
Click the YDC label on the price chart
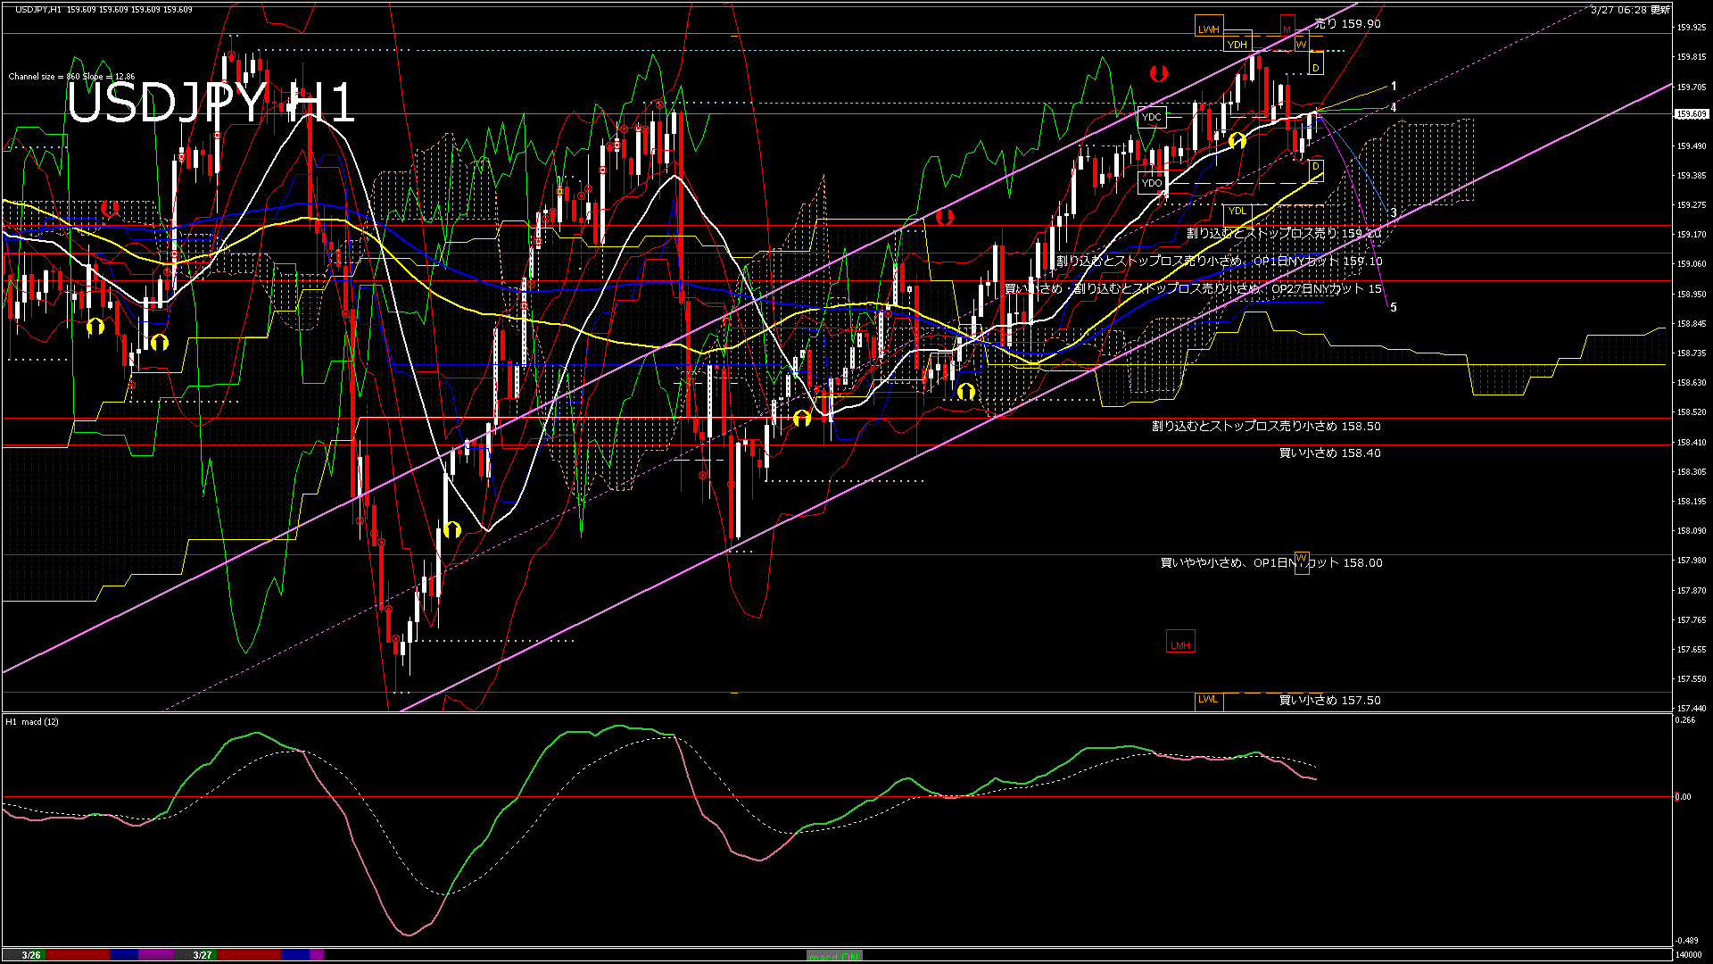pyautogui.click(x=1151, y=116)
